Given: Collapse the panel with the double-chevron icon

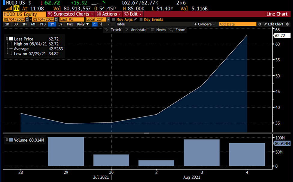Looking at the screenshot, I should [260, 24].
